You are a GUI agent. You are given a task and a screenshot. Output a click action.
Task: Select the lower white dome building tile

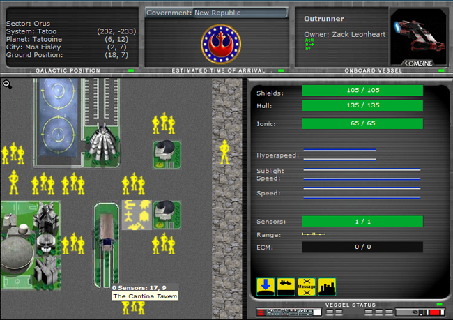tap(167, 215)
